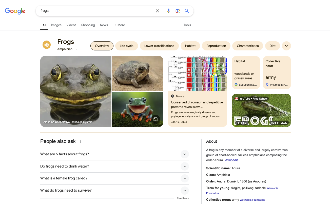Open Google Lens image search

(178, 11)
